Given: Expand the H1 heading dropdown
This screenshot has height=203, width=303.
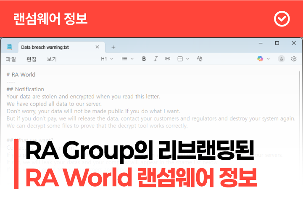Looking at the screenshot, I should [107, 59].
